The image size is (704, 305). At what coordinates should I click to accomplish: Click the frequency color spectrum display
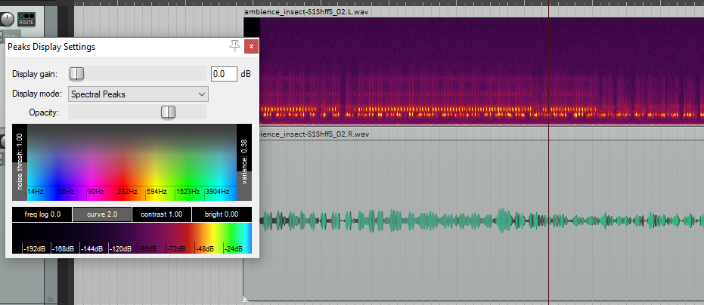(132, 155)
